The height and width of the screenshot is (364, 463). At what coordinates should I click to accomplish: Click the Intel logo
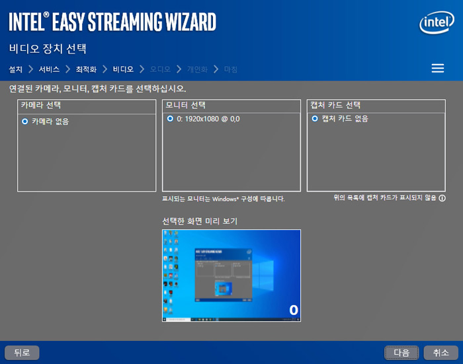point(437,22)
